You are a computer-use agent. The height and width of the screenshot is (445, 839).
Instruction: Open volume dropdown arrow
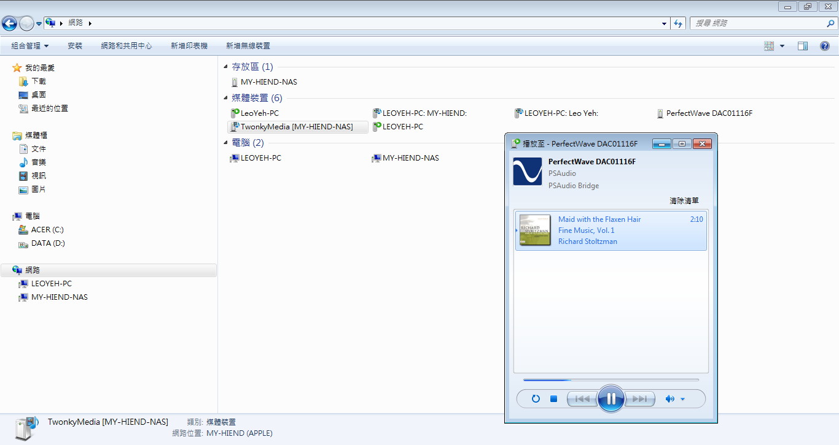pyautogui.click(x=682, y=400)
